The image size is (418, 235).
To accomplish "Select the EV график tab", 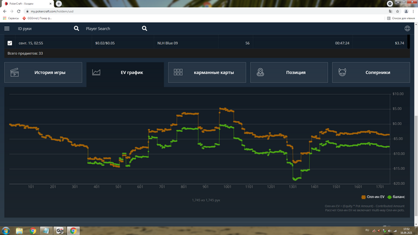I will pos(125,72).
